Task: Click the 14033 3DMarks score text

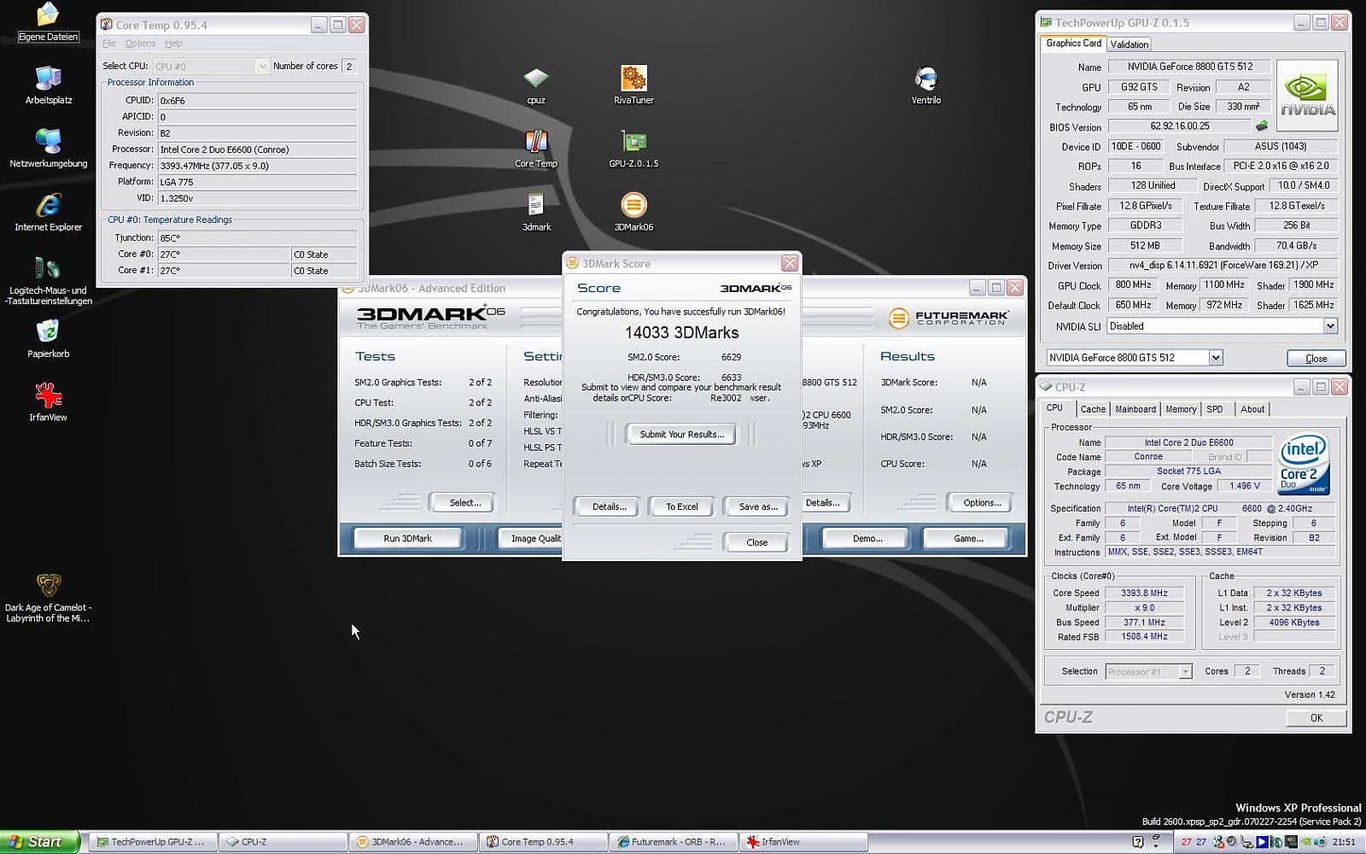Action: tap(682, 333)
